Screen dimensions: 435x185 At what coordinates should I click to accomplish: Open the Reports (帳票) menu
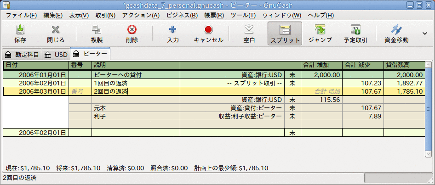(x=214, y=15)
